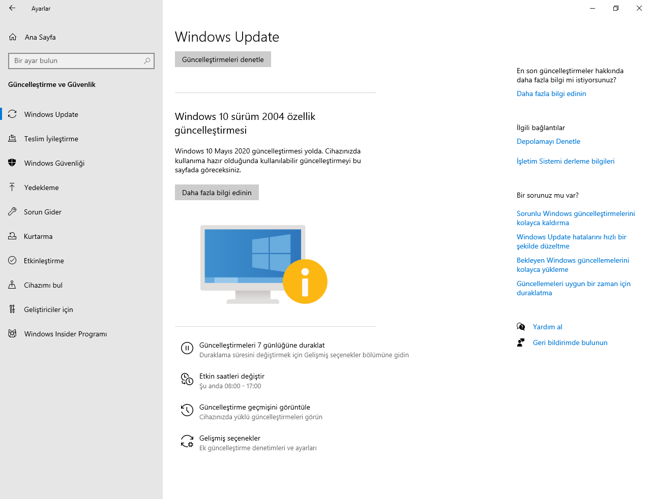Image resolution: width=651 pixels, height=499 pixels.
Task: Focus the Bir ayar bulun search field
Action: [x=81, y=61]
